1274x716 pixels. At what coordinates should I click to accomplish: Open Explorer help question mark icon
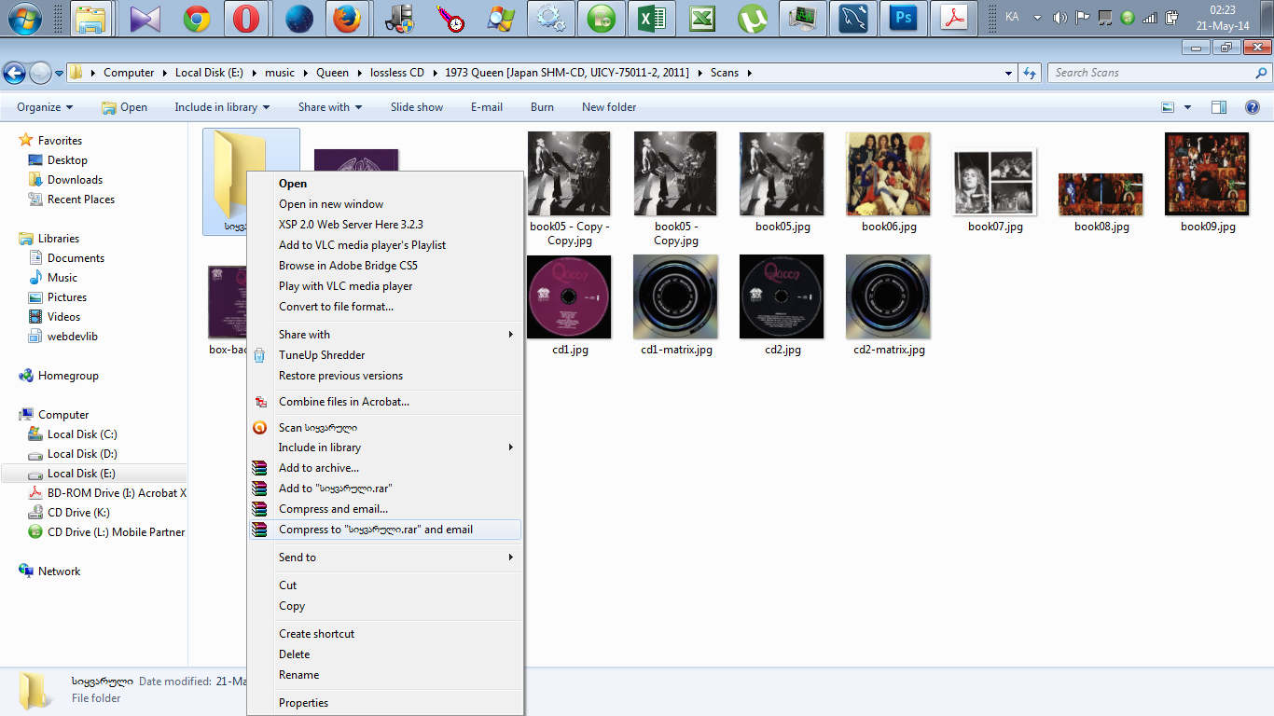click(x=1253, y=107)
